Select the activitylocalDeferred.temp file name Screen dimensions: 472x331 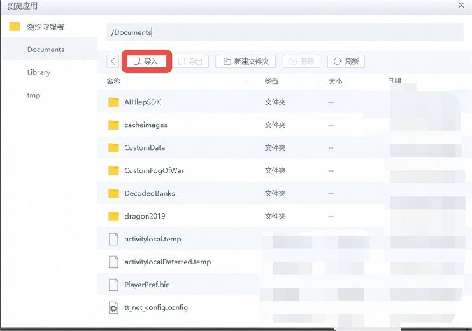tap(168, 262)
